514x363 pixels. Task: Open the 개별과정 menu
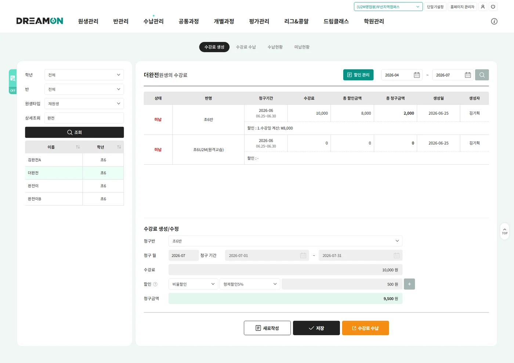[x=224, y=21]
